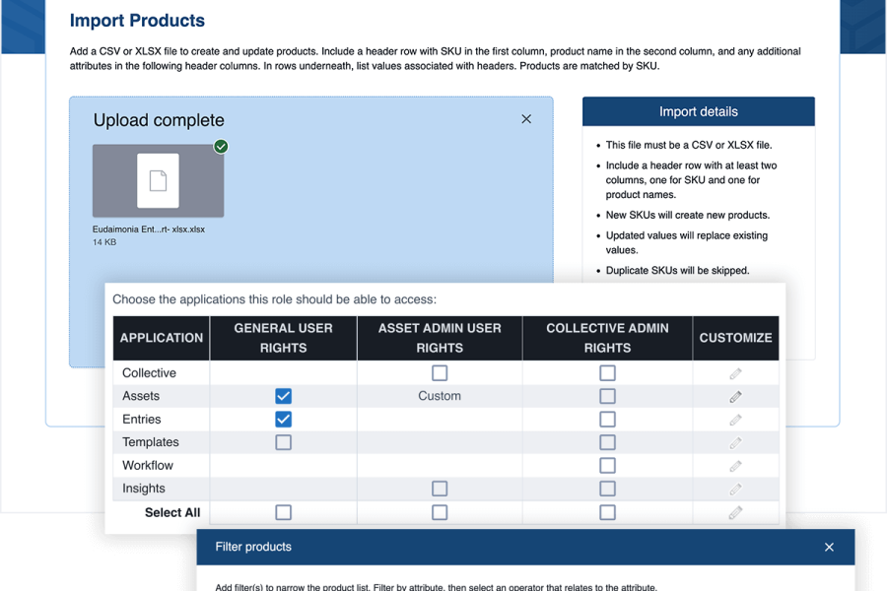Click the pencil icon for Collective row

[735, 373]
